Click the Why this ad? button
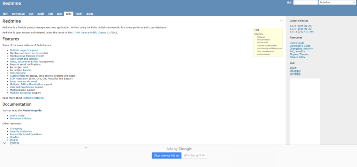Image resolution: width=357 pixels, height=167 pixels. [x=194, y=155]
